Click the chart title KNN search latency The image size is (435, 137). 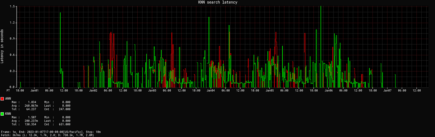[217, 2]
